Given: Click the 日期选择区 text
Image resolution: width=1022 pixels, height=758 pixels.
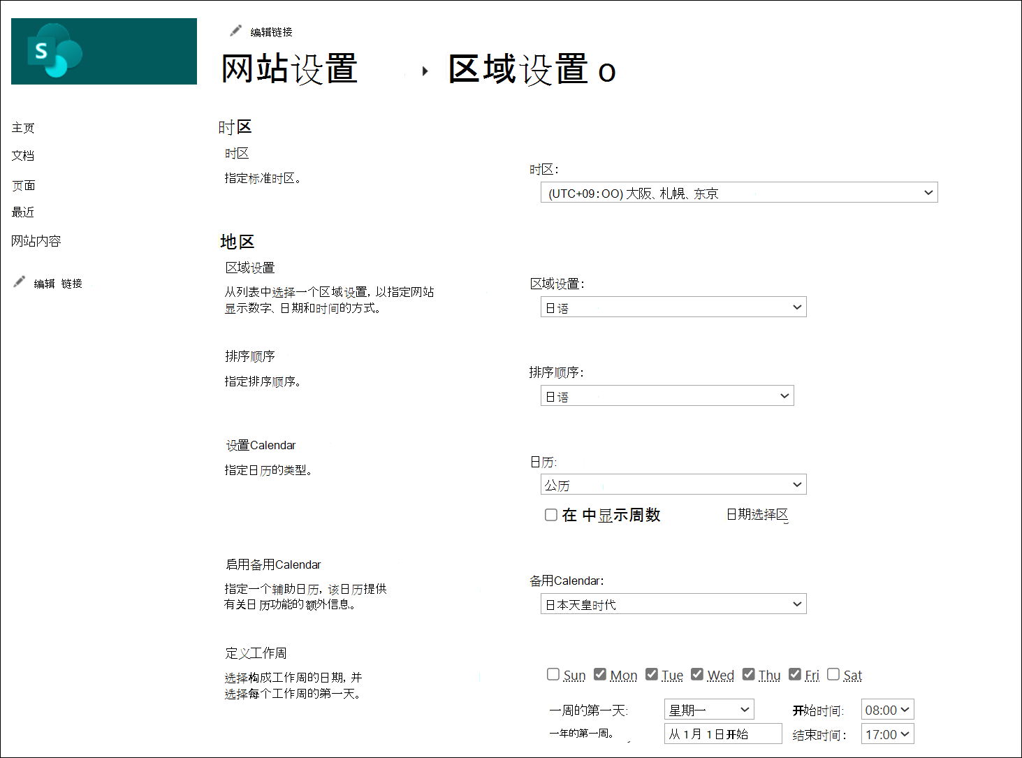Looking at the screenshot, I should click(757, 514).
